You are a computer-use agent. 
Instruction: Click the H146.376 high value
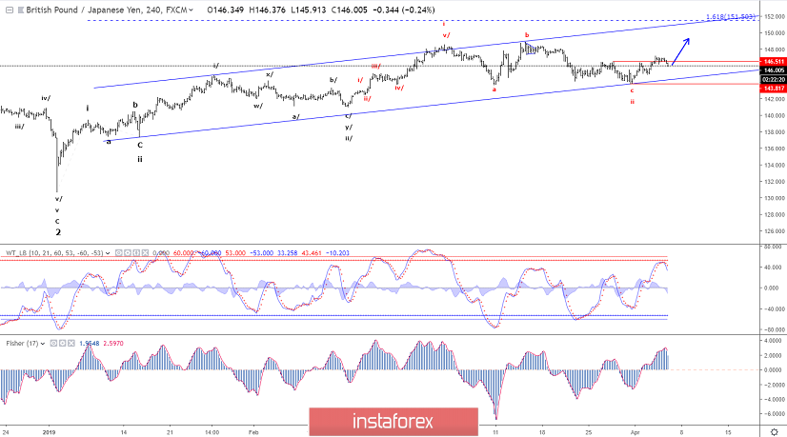pos(268,10)
